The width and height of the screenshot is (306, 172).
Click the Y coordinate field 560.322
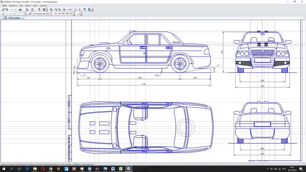[69, 13]
